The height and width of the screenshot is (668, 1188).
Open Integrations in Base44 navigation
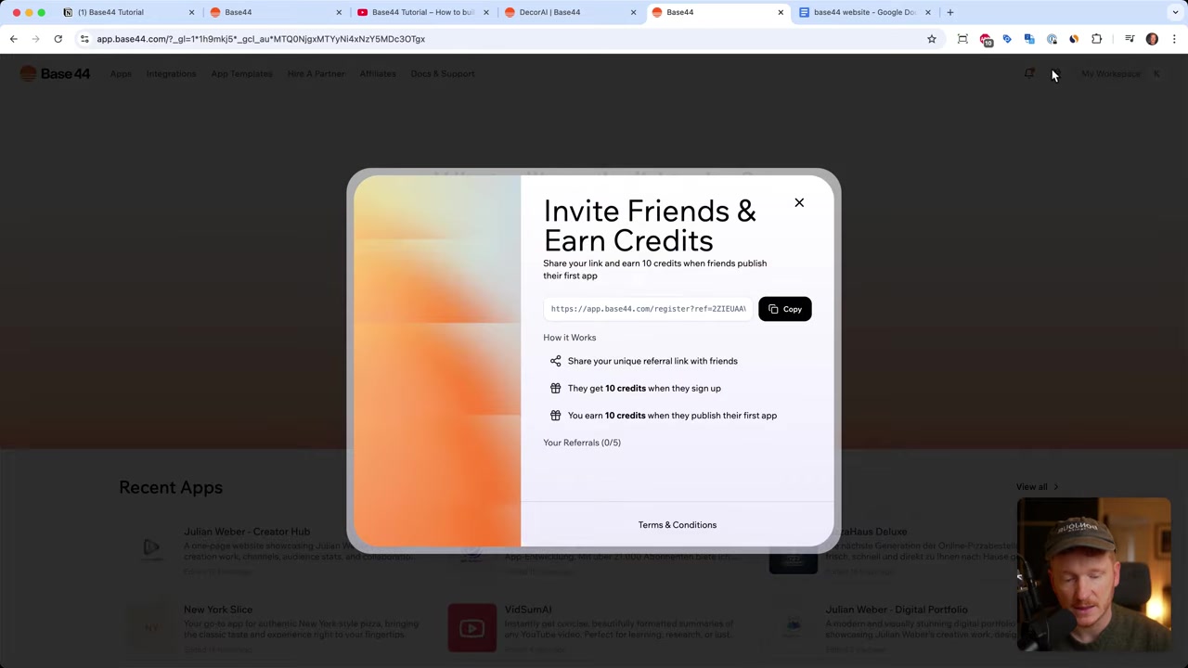pos(171,73)
